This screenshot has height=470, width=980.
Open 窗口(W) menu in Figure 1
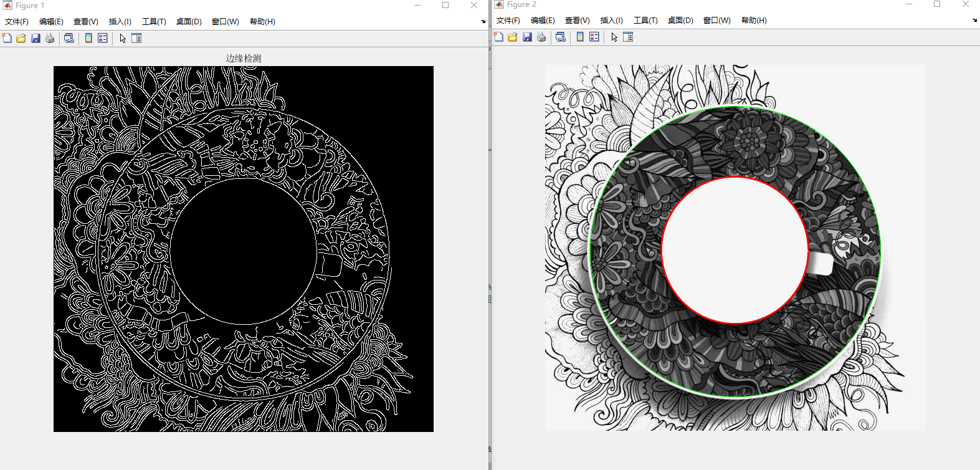tap(226, 21)
